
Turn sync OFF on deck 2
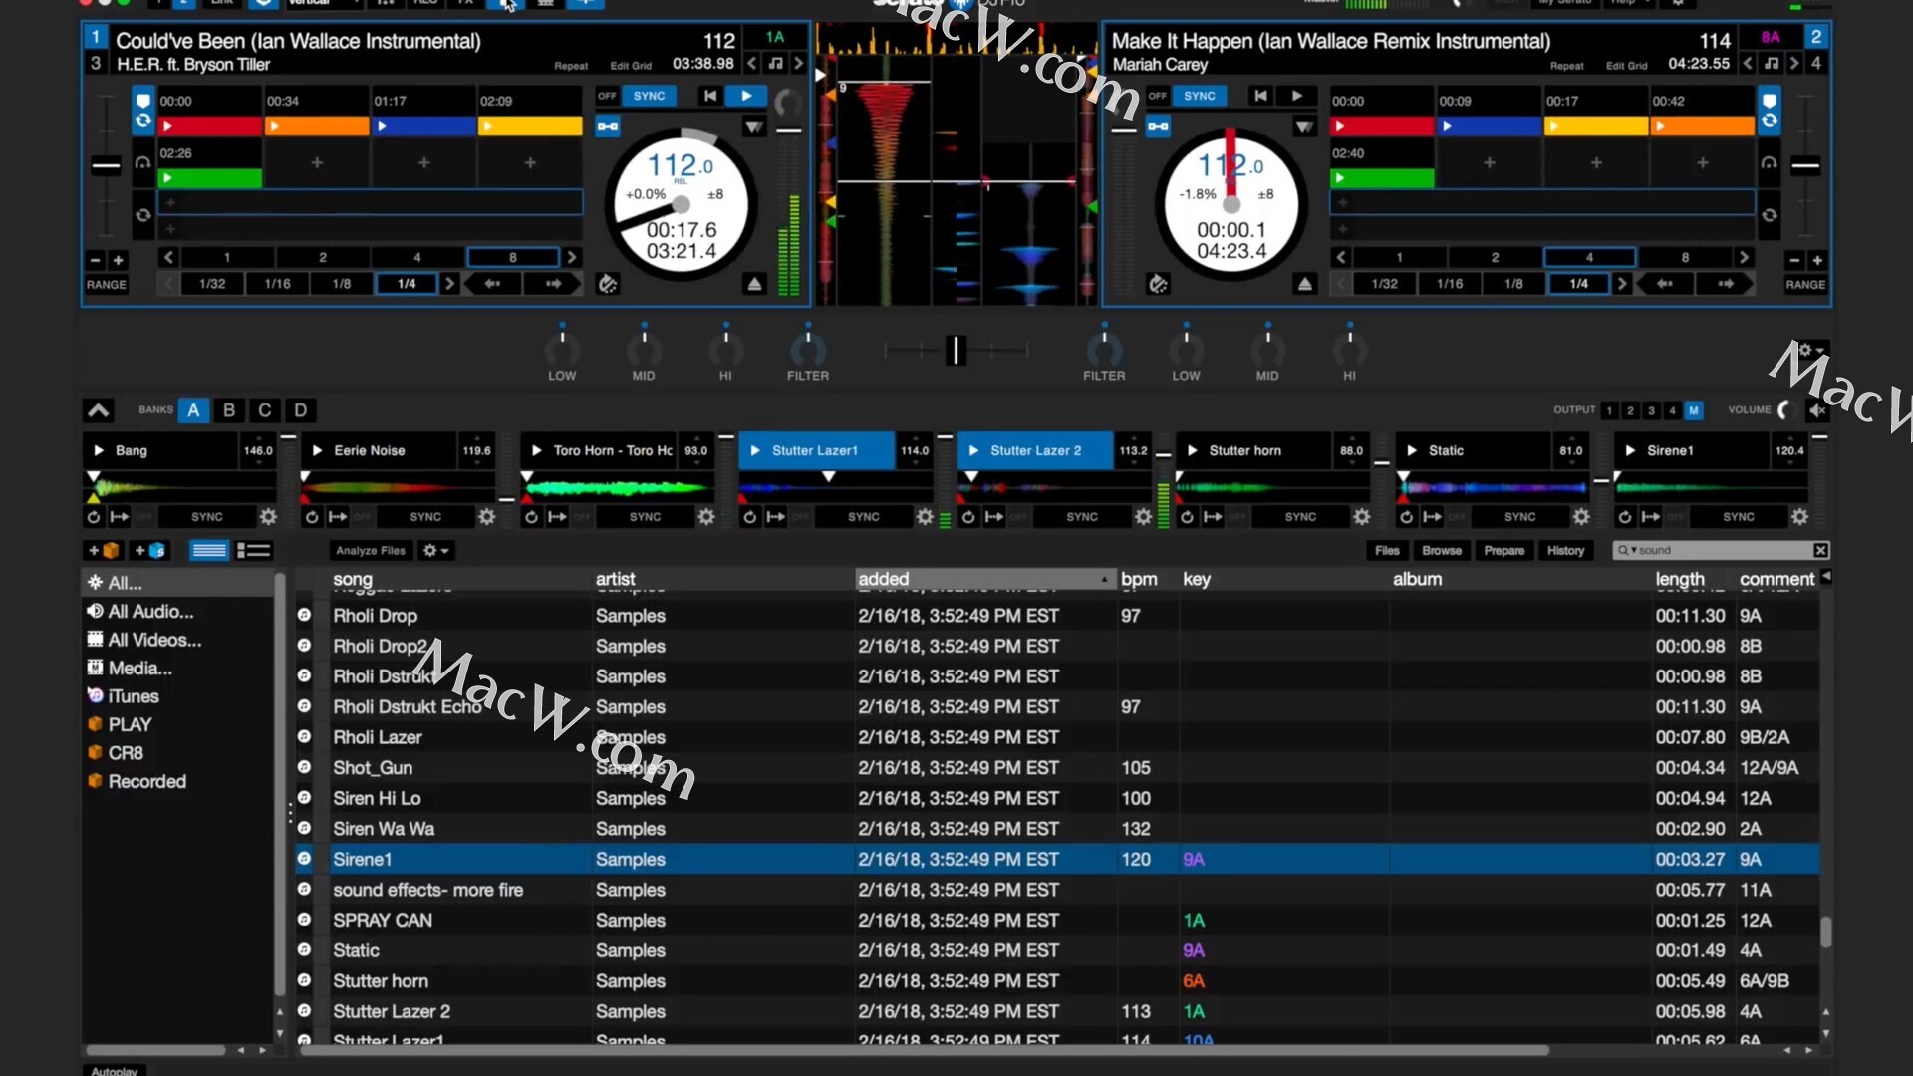tap(1157, 96)
